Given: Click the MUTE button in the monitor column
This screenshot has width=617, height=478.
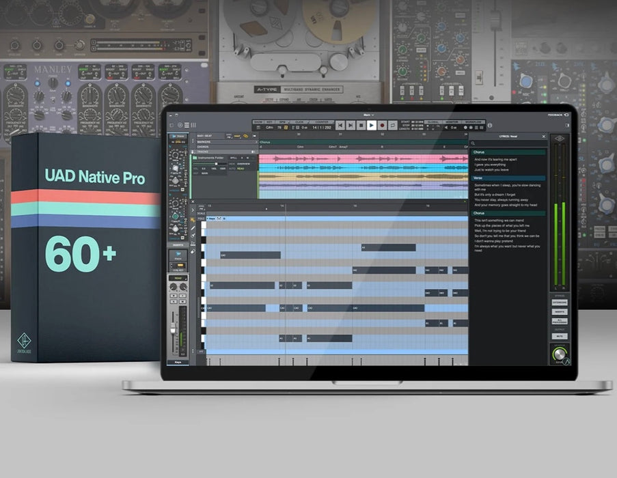Looking at the screenshot, I should click(559, 336).
